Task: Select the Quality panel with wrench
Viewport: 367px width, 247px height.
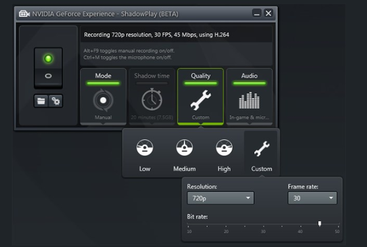Action: 201,96
